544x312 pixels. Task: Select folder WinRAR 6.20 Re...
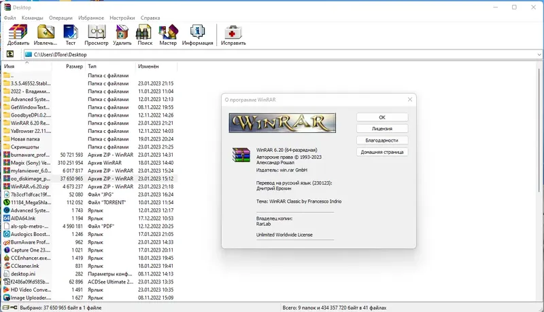[x=90, y=123]
